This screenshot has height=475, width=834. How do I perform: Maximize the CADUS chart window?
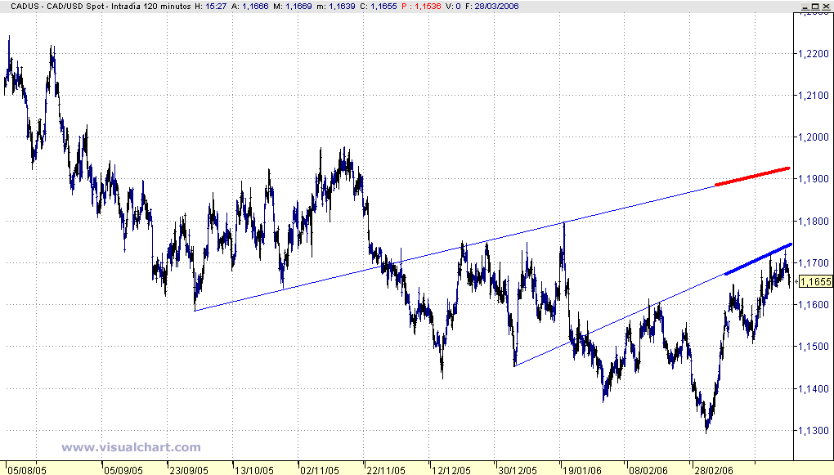816,7
